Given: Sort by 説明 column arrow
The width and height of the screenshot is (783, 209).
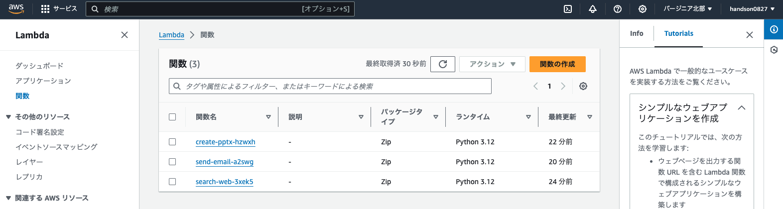Looking at the screenshot, I should tap(361, 117).
